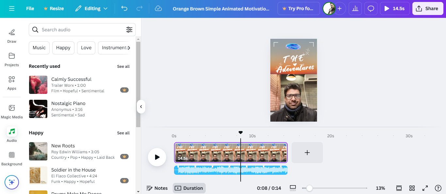The height and width of the screenshot is (194, 446).
Task: Select the Draw tool in sidebar
Action: [12, 36]
